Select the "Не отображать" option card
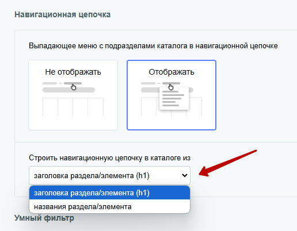 (x=73, y=95)
